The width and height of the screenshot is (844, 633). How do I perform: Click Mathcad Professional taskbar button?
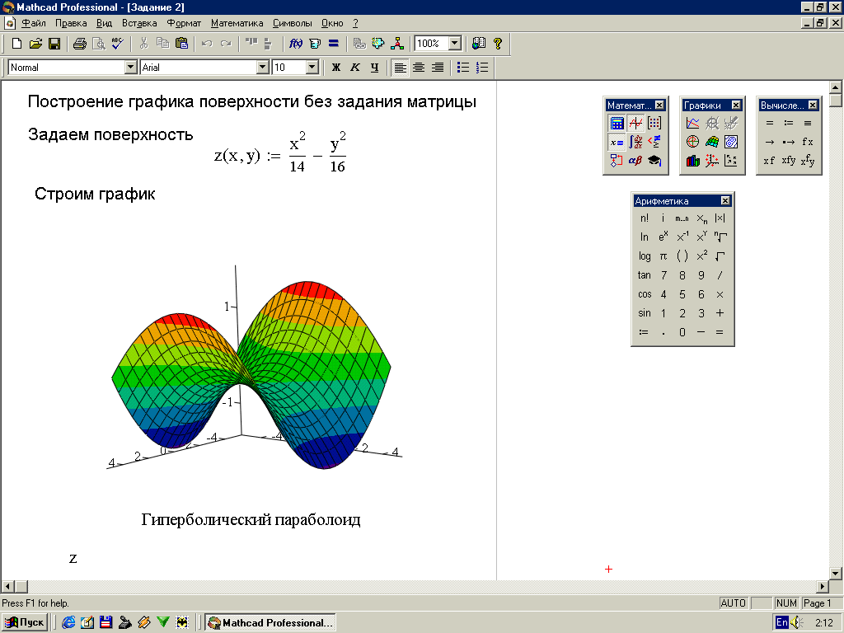[270, 623]
